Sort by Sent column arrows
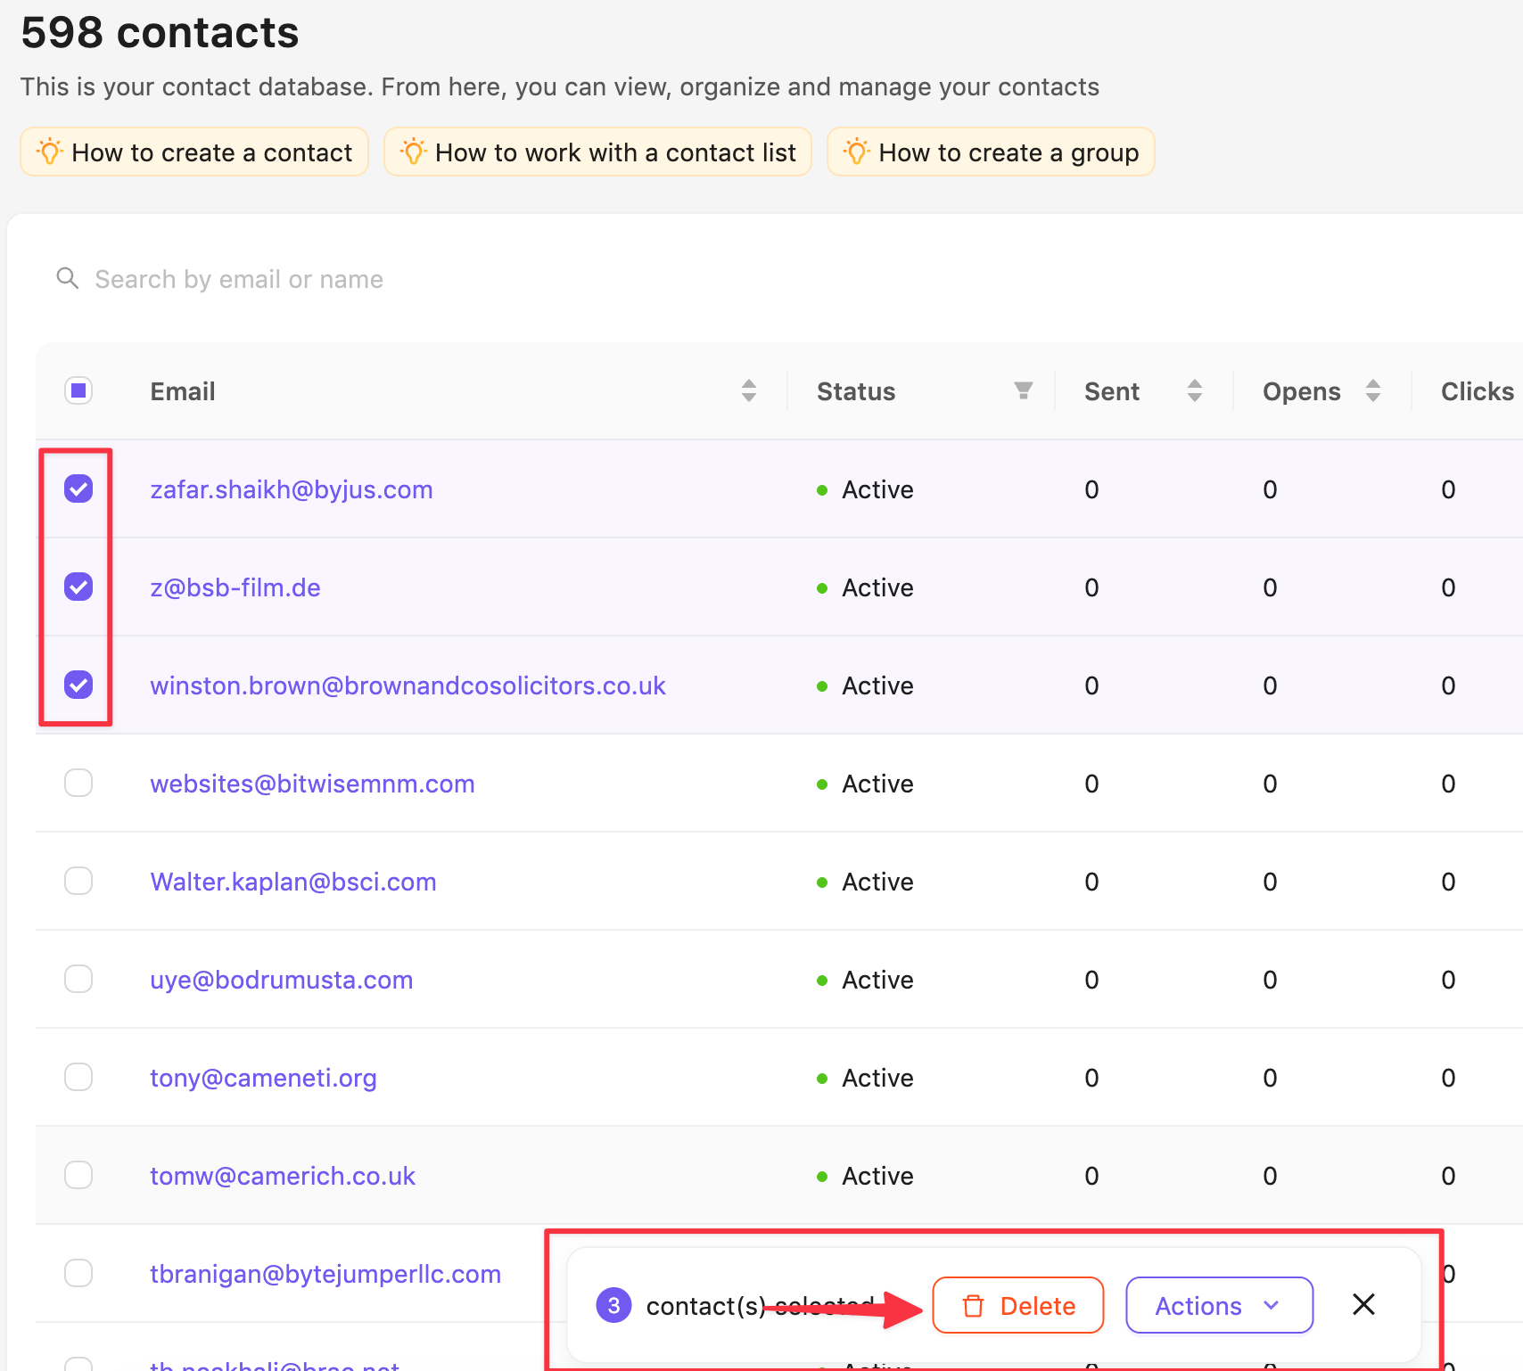The height and width of the screenshot is (1371, 1523). click(x=1194, y=390)
